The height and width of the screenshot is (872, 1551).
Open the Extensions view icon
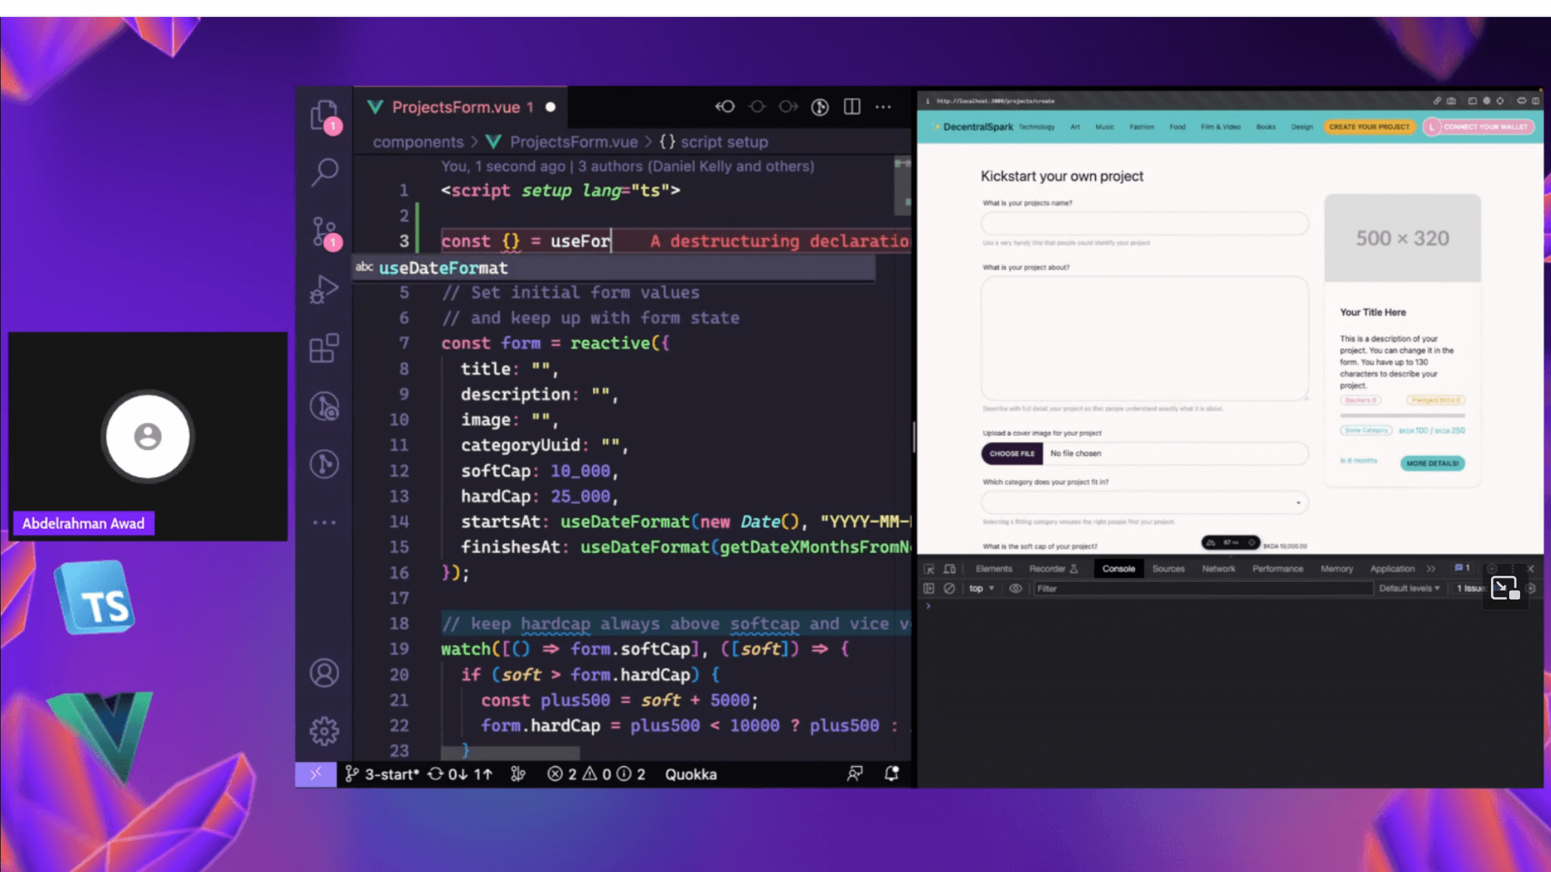pyautogui.click(x=324, y=348)
